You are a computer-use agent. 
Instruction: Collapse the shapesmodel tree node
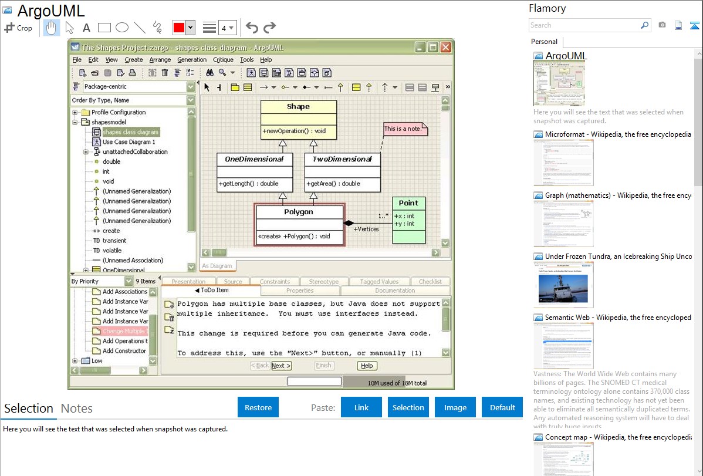click(75, 122)
